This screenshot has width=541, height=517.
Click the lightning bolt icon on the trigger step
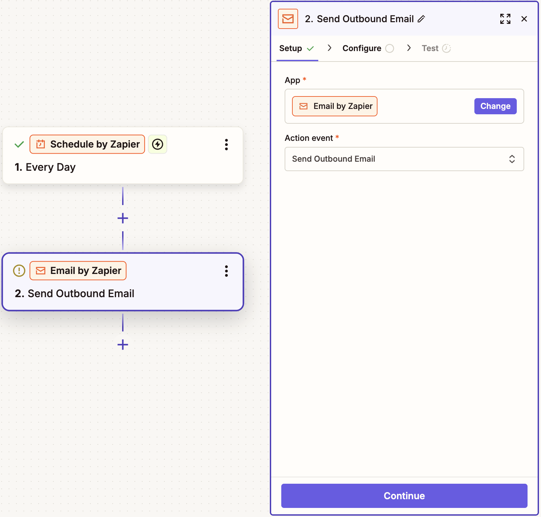tap(157, 144)
